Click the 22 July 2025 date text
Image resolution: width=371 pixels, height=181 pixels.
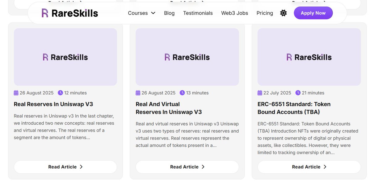tap(277, 93)
